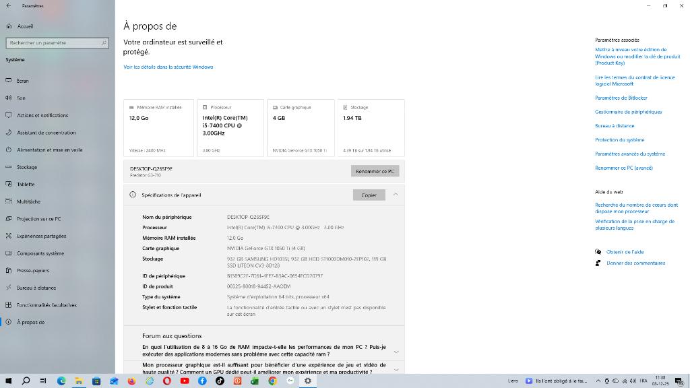Image resolution: width=690 pixels, height=388 pixels.
Task: Click the Renommer ce PC button
Action: pos(375,170)
